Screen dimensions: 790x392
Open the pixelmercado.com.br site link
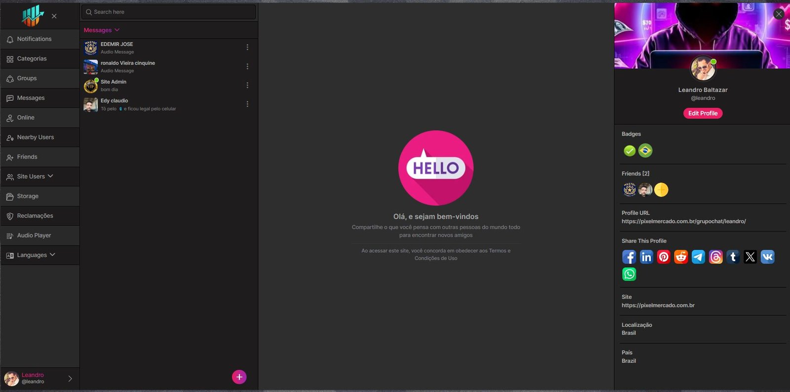click(658, 306)
